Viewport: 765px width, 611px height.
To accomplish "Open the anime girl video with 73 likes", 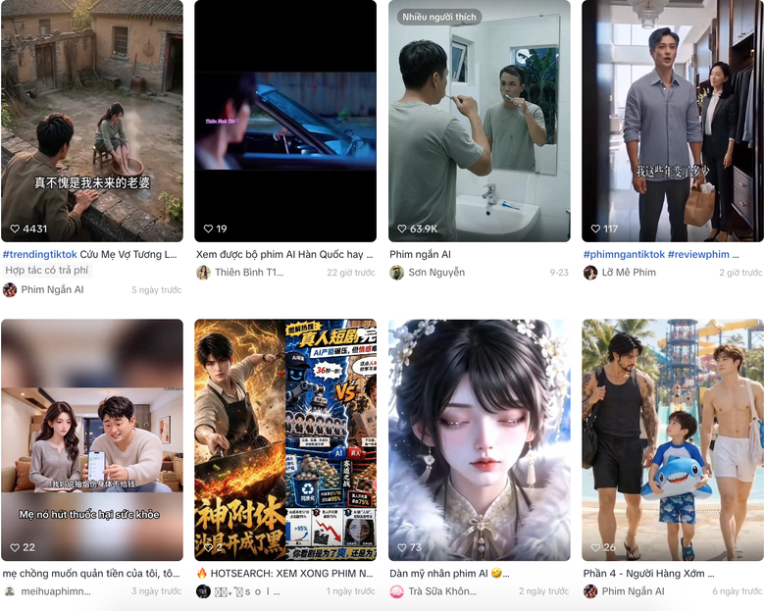I will (479, 439).
